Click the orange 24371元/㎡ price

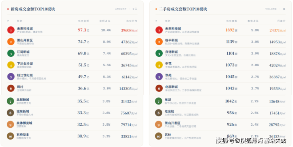(x=278, y=30)
